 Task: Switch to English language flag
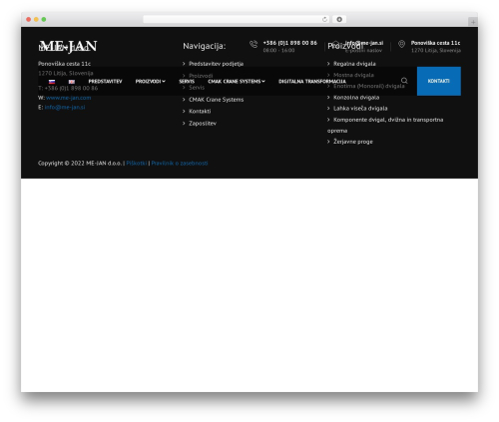(72, 82)
